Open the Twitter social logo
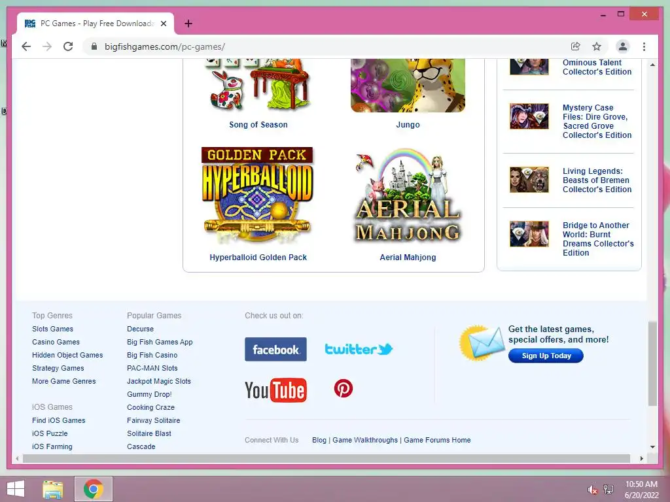The image size is (670, 502). [x=359, y=349]
